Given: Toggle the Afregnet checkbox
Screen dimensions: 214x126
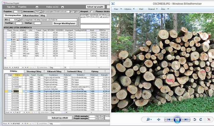Looking at the screenshot, I should [91, 12].
